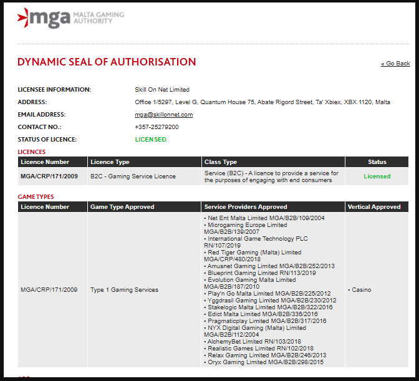This screenshot has height=381, width=419.
Task: Click Blueprint Gaming Limited provider entry
Action: (x=260, y=273)
